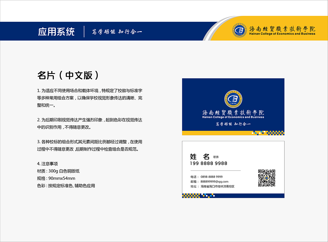Click the round emblem on the blue card
This screenshot has width=328, height=242.
(233, 99)
